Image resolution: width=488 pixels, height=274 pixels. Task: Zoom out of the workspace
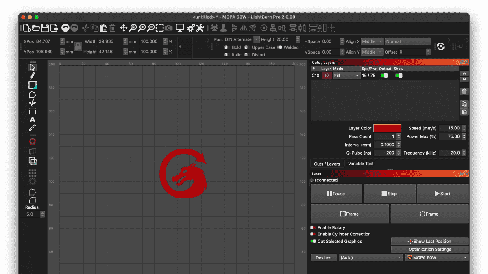[x=151, y=28]
